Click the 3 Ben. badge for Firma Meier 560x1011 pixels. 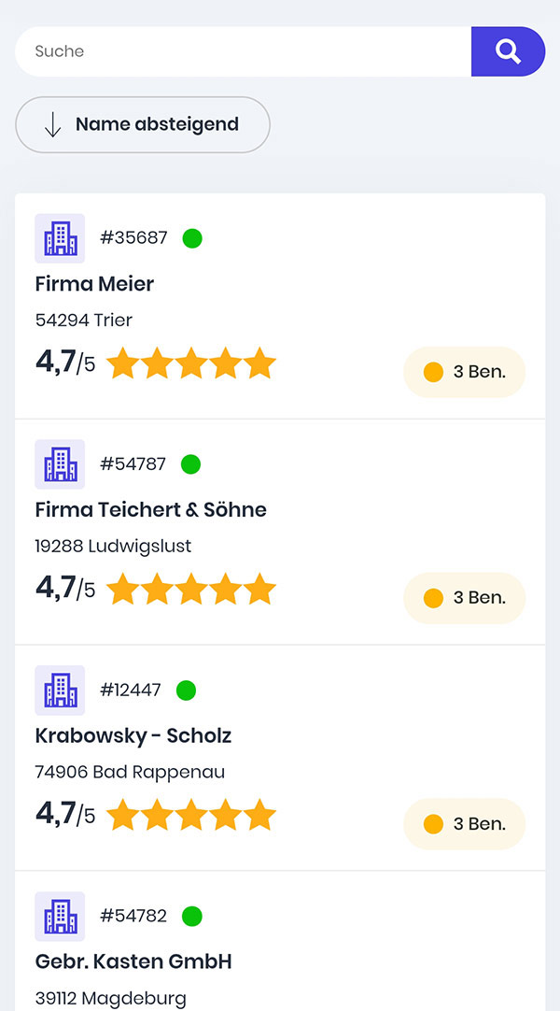click(x=464, y=372)
